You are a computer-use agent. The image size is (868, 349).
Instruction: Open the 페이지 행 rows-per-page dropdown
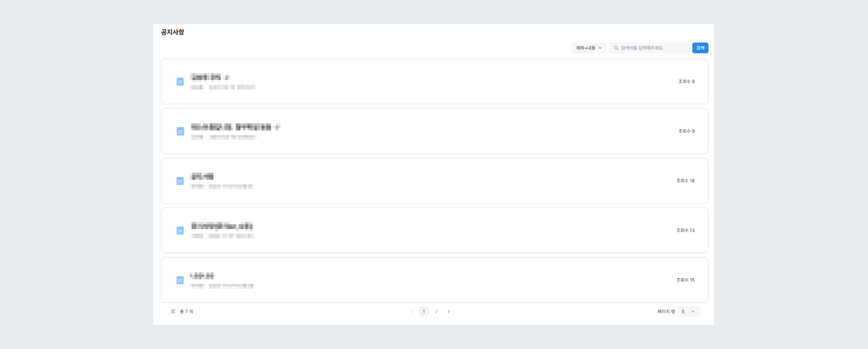(x=689, y=311)
